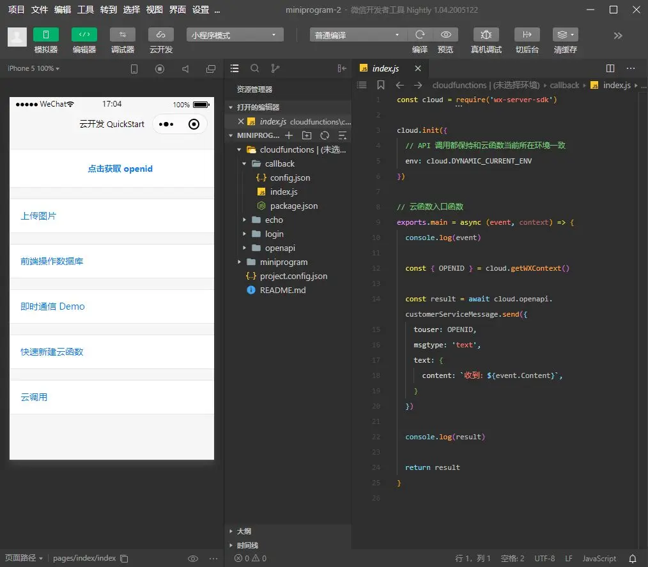648x567 pixels.
Task: Open the search icon in the sidebar
Action: coord(254,68)
